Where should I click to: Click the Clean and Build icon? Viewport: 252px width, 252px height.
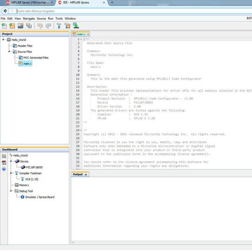(68, 26)
